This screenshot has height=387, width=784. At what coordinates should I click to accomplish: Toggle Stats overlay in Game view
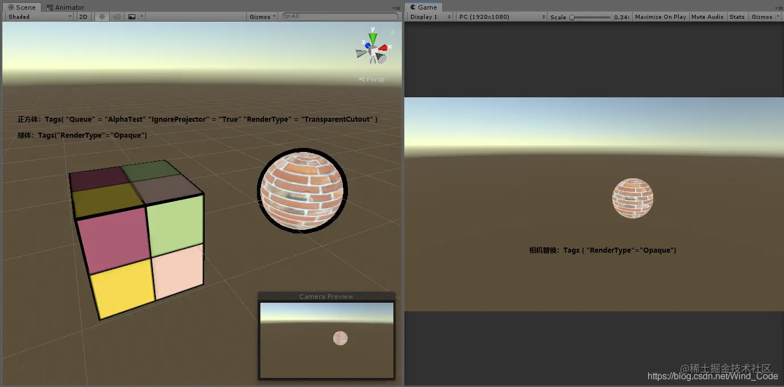click(737, 17)
